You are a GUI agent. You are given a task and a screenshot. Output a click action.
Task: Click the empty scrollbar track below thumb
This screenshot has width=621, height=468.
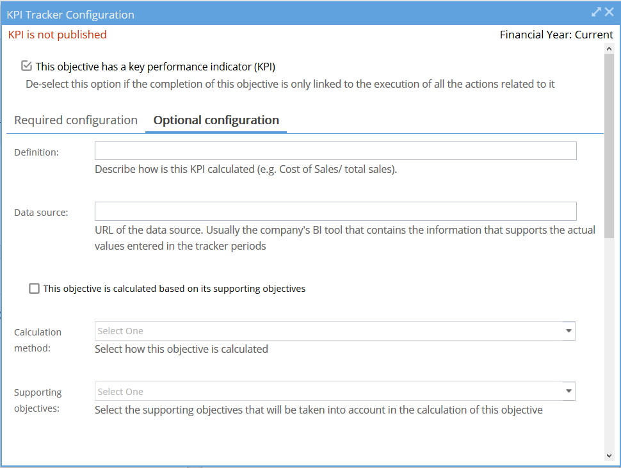pos(609,344)
